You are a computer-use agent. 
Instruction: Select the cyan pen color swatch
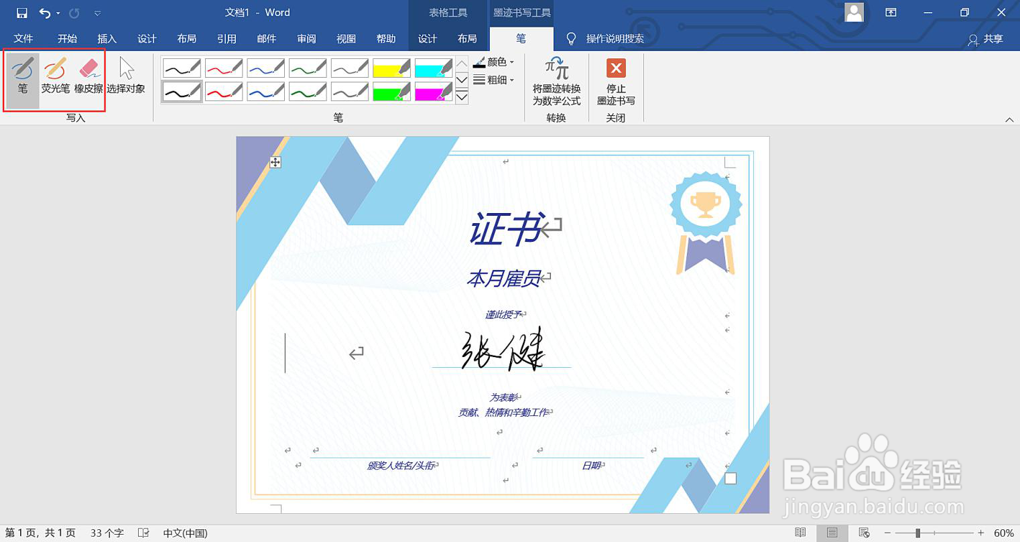pos(434,67)
